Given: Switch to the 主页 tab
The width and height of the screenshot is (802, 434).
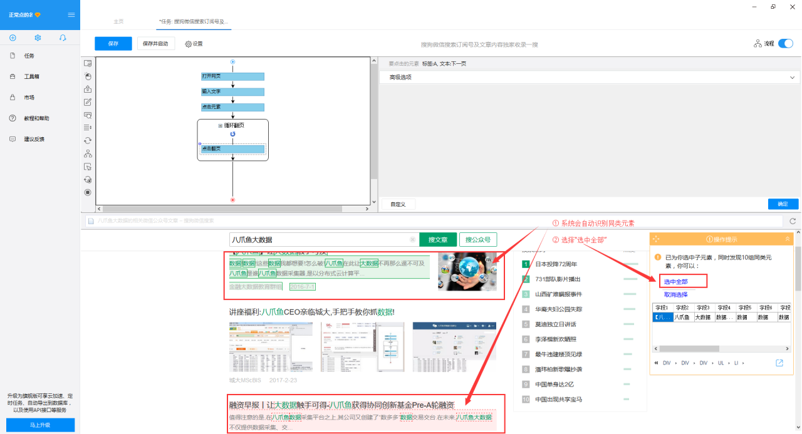Looking at the screenshot, I should coord(118,21).
